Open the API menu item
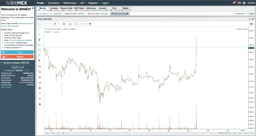256x136 pixels. pos(82,3)
